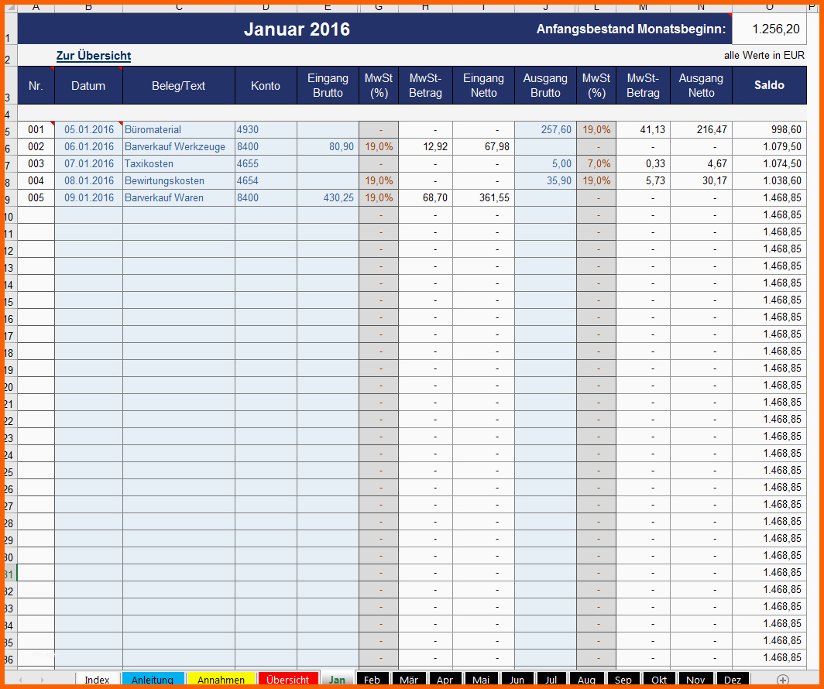Click the add new sheet plus button
Screen dimensions: 824x689
point(783,680)
